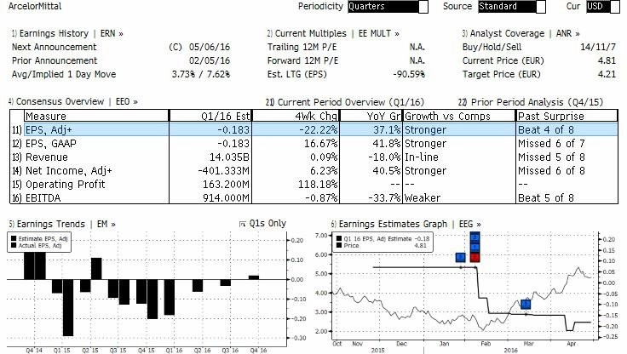Screen dimensions: 627x354
Task: Click the blue marker near March
Action: [x=526, y=305]
